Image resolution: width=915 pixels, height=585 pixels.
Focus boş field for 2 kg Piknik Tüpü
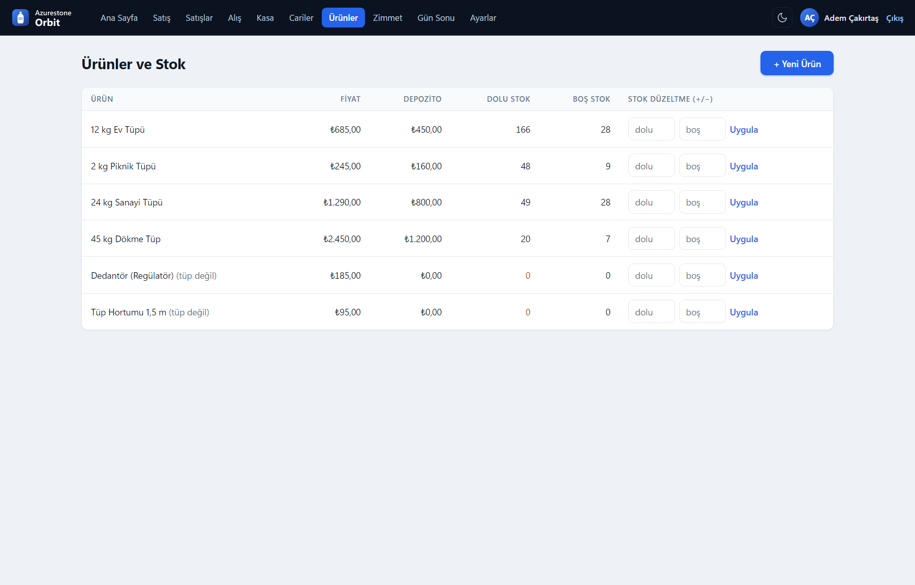(702, 166)
